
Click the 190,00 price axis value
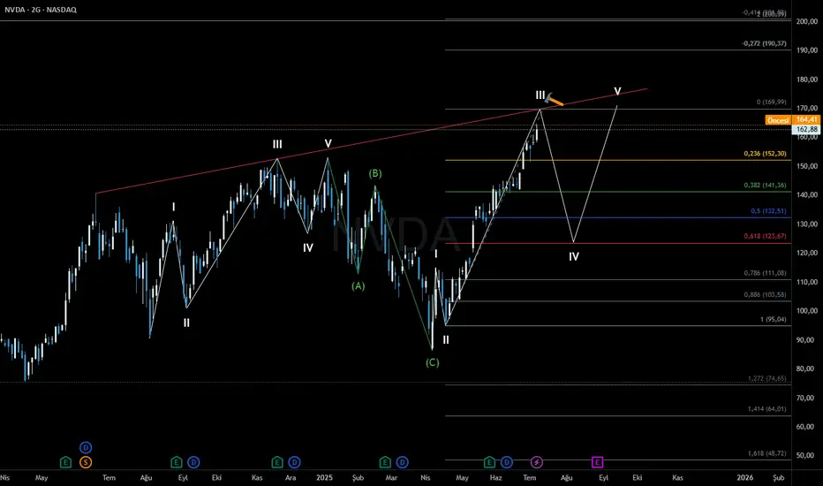pyautogui.click(x=807, y=50)
